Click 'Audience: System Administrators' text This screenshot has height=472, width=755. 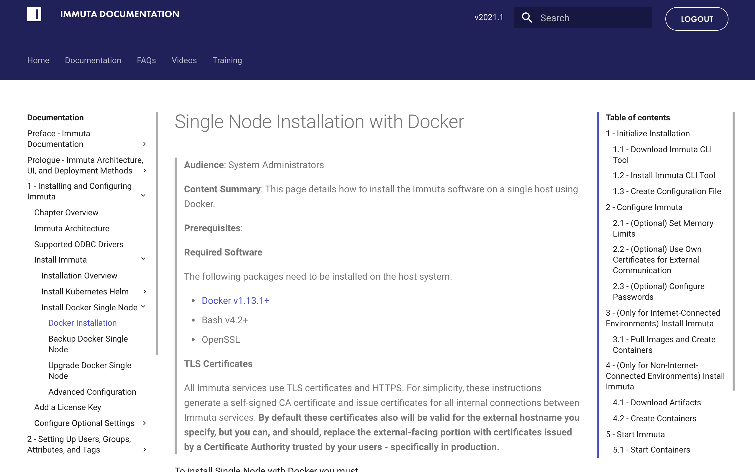click(x=254, y=165)
